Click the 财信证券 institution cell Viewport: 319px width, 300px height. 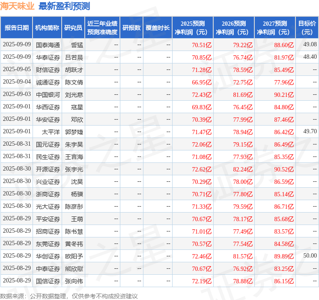(x=48, y=70)
